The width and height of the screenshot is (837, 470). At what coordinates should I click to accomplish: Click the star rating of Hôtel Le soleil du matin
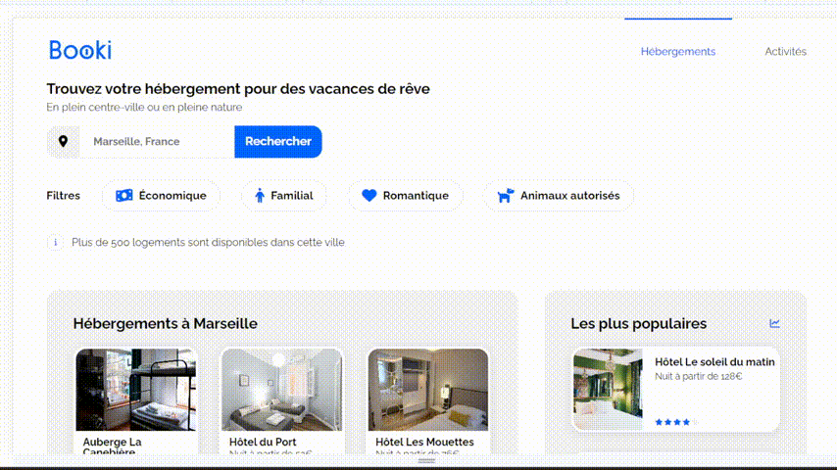point(676,422)
